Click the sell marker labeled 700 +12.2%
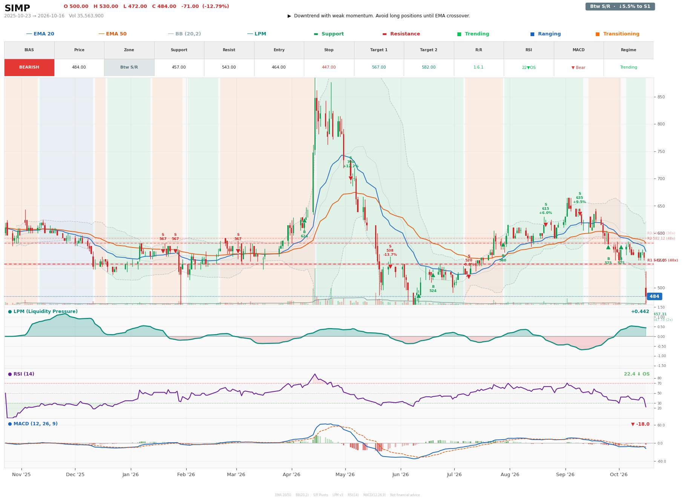The height and width of the screenshot is (501, 682). point(351,179)
